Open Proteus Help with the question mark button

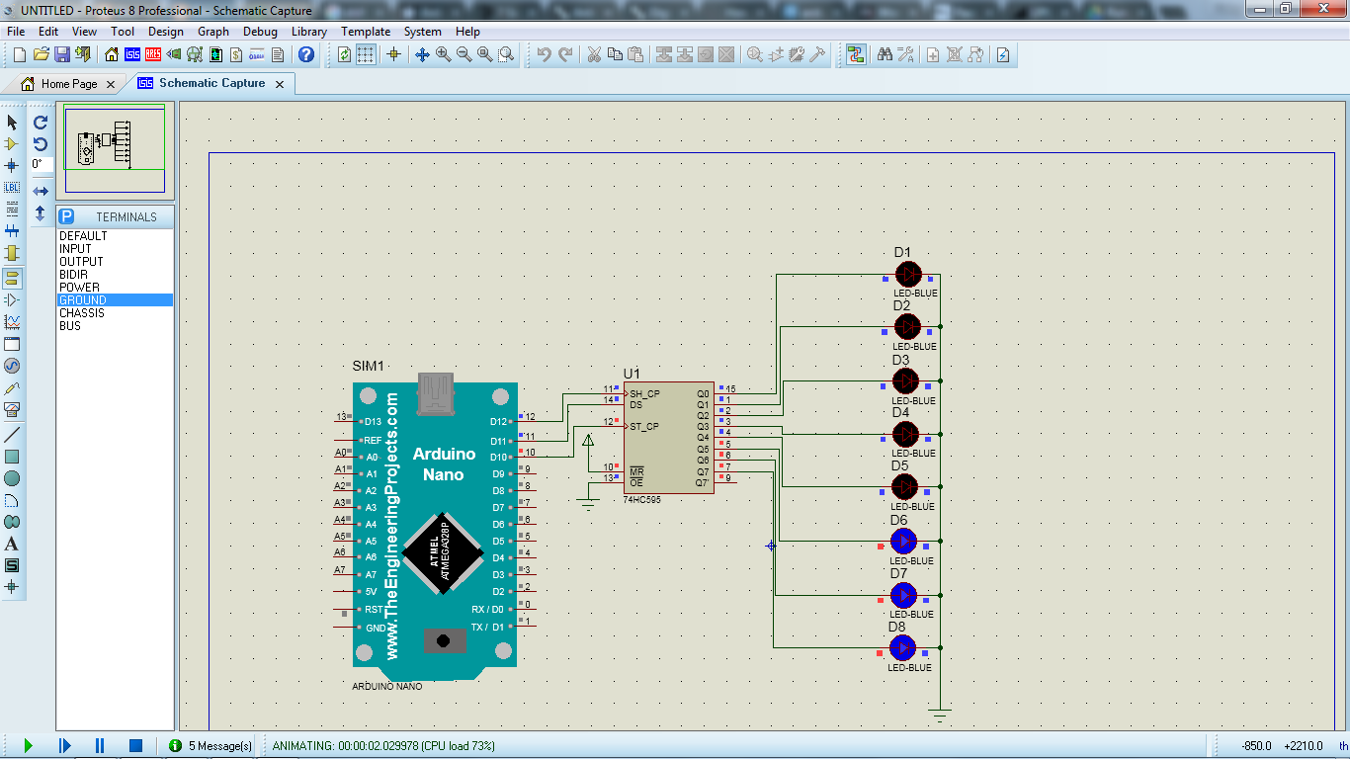point(304,54)
